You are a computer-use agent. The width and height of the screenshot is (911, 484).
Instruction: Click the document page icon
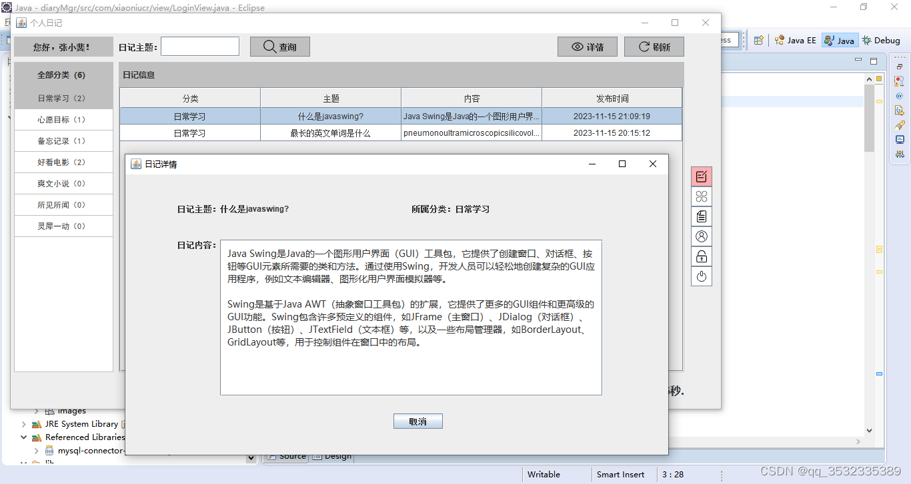tap(701, 216)
